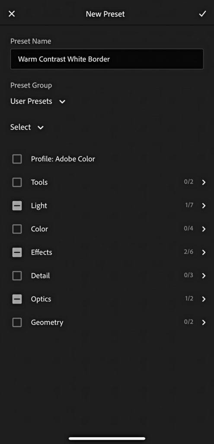This screenshot has width=214, height=444.
Task: Open the Select dropdown
Action: coord(27,127)
